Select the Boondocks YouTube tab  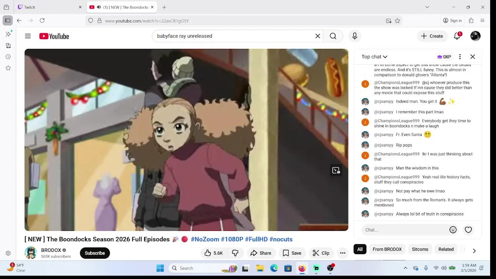point(122,7)
